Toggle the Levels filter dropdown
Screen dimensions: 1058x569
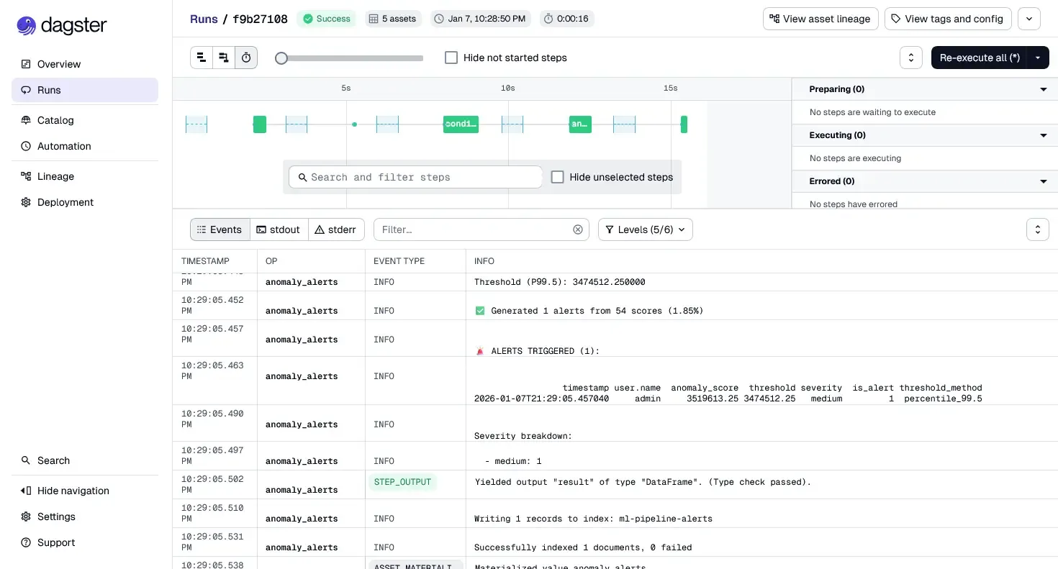(x=645, y=229)
